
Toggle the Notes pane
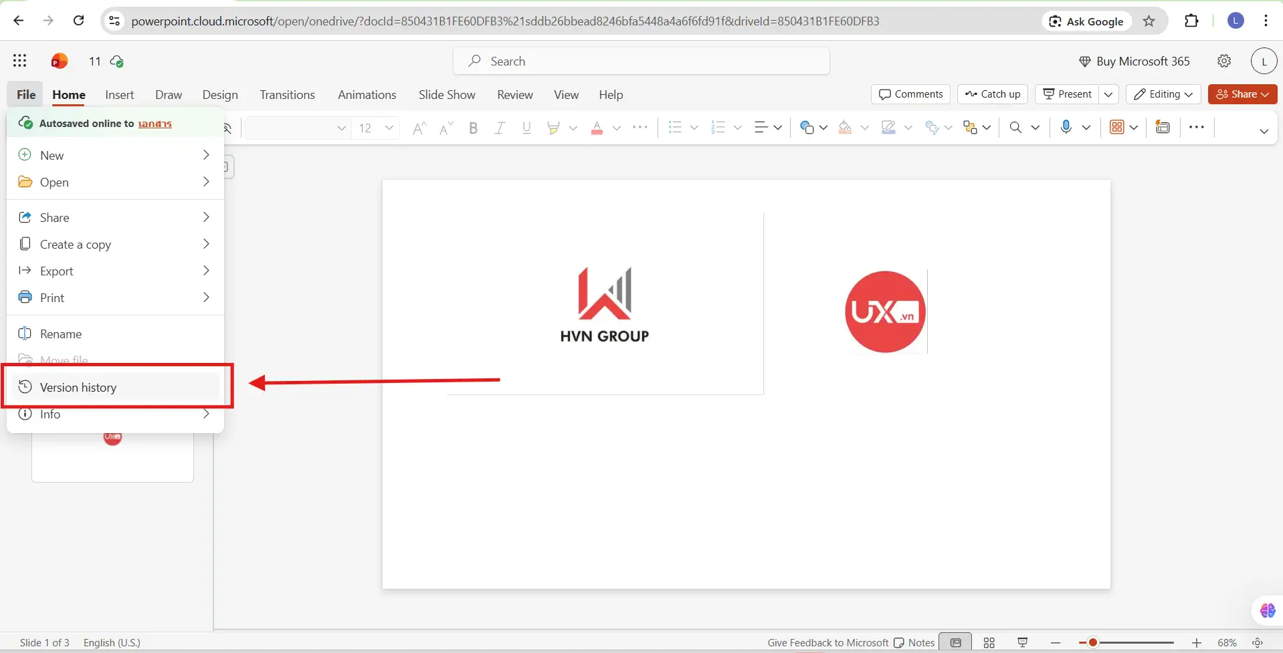(914, 642)
